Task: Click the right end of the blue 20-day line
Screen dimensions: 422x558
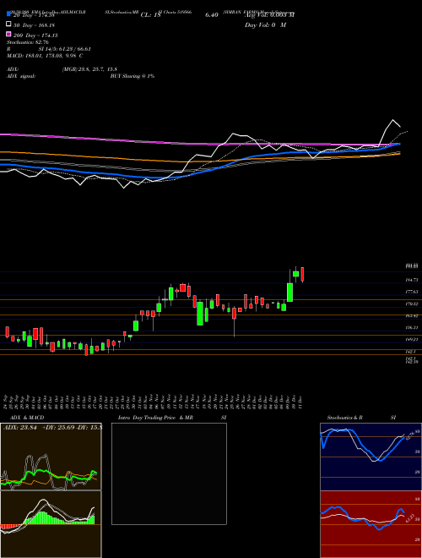Action: point(399,144)
